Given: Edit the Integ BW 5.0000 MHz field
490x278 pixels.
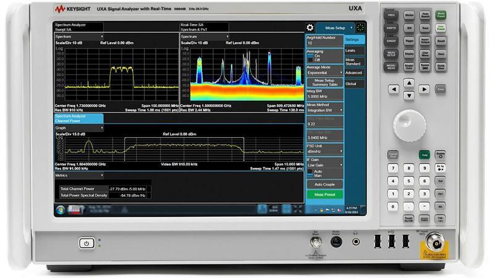Looking at the screenshot, I should click(x=324, y=94).
